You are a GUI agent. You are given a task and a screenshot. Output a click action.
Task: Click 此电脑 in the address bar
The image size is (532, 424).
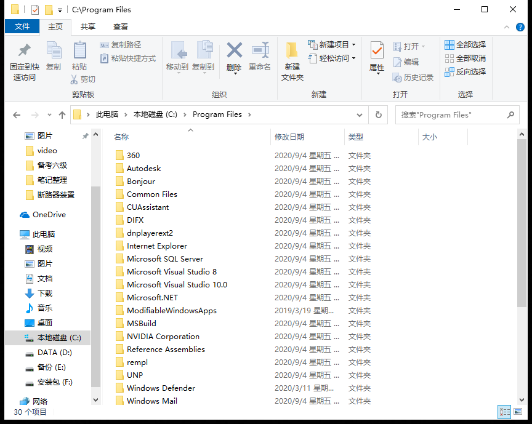107,114
